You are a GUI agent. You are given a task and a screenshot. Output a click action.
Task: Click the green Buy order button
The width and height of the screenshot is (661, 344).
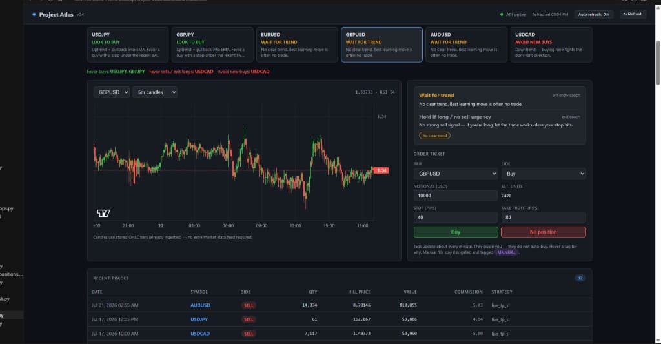click(456, 232)
